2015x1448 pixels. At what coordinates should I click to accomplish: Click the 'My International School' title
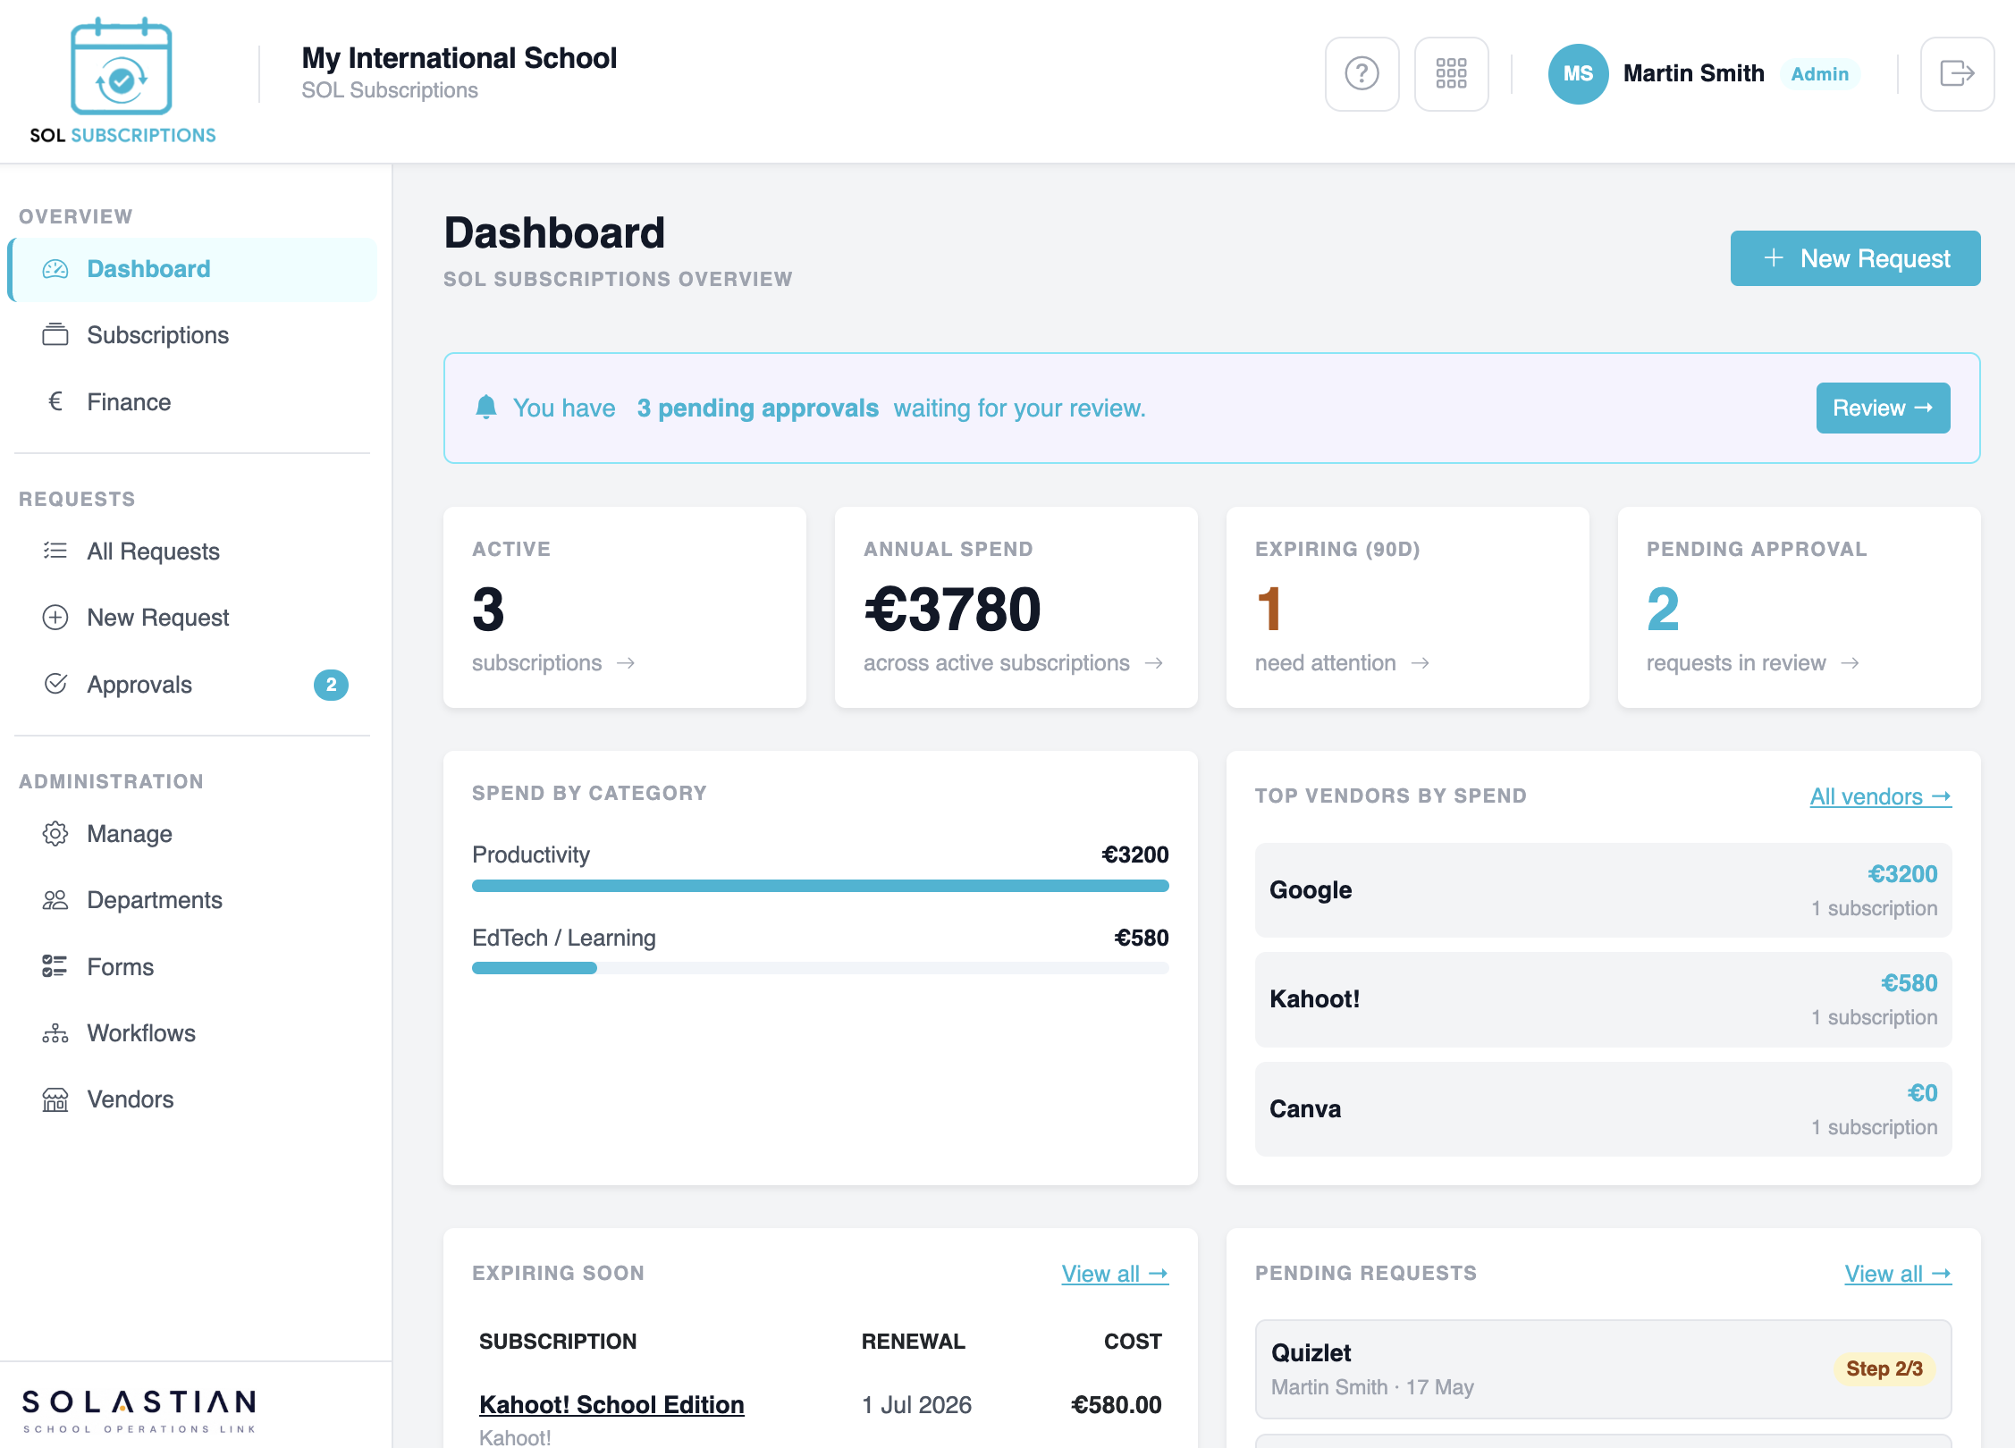[459, 58]
